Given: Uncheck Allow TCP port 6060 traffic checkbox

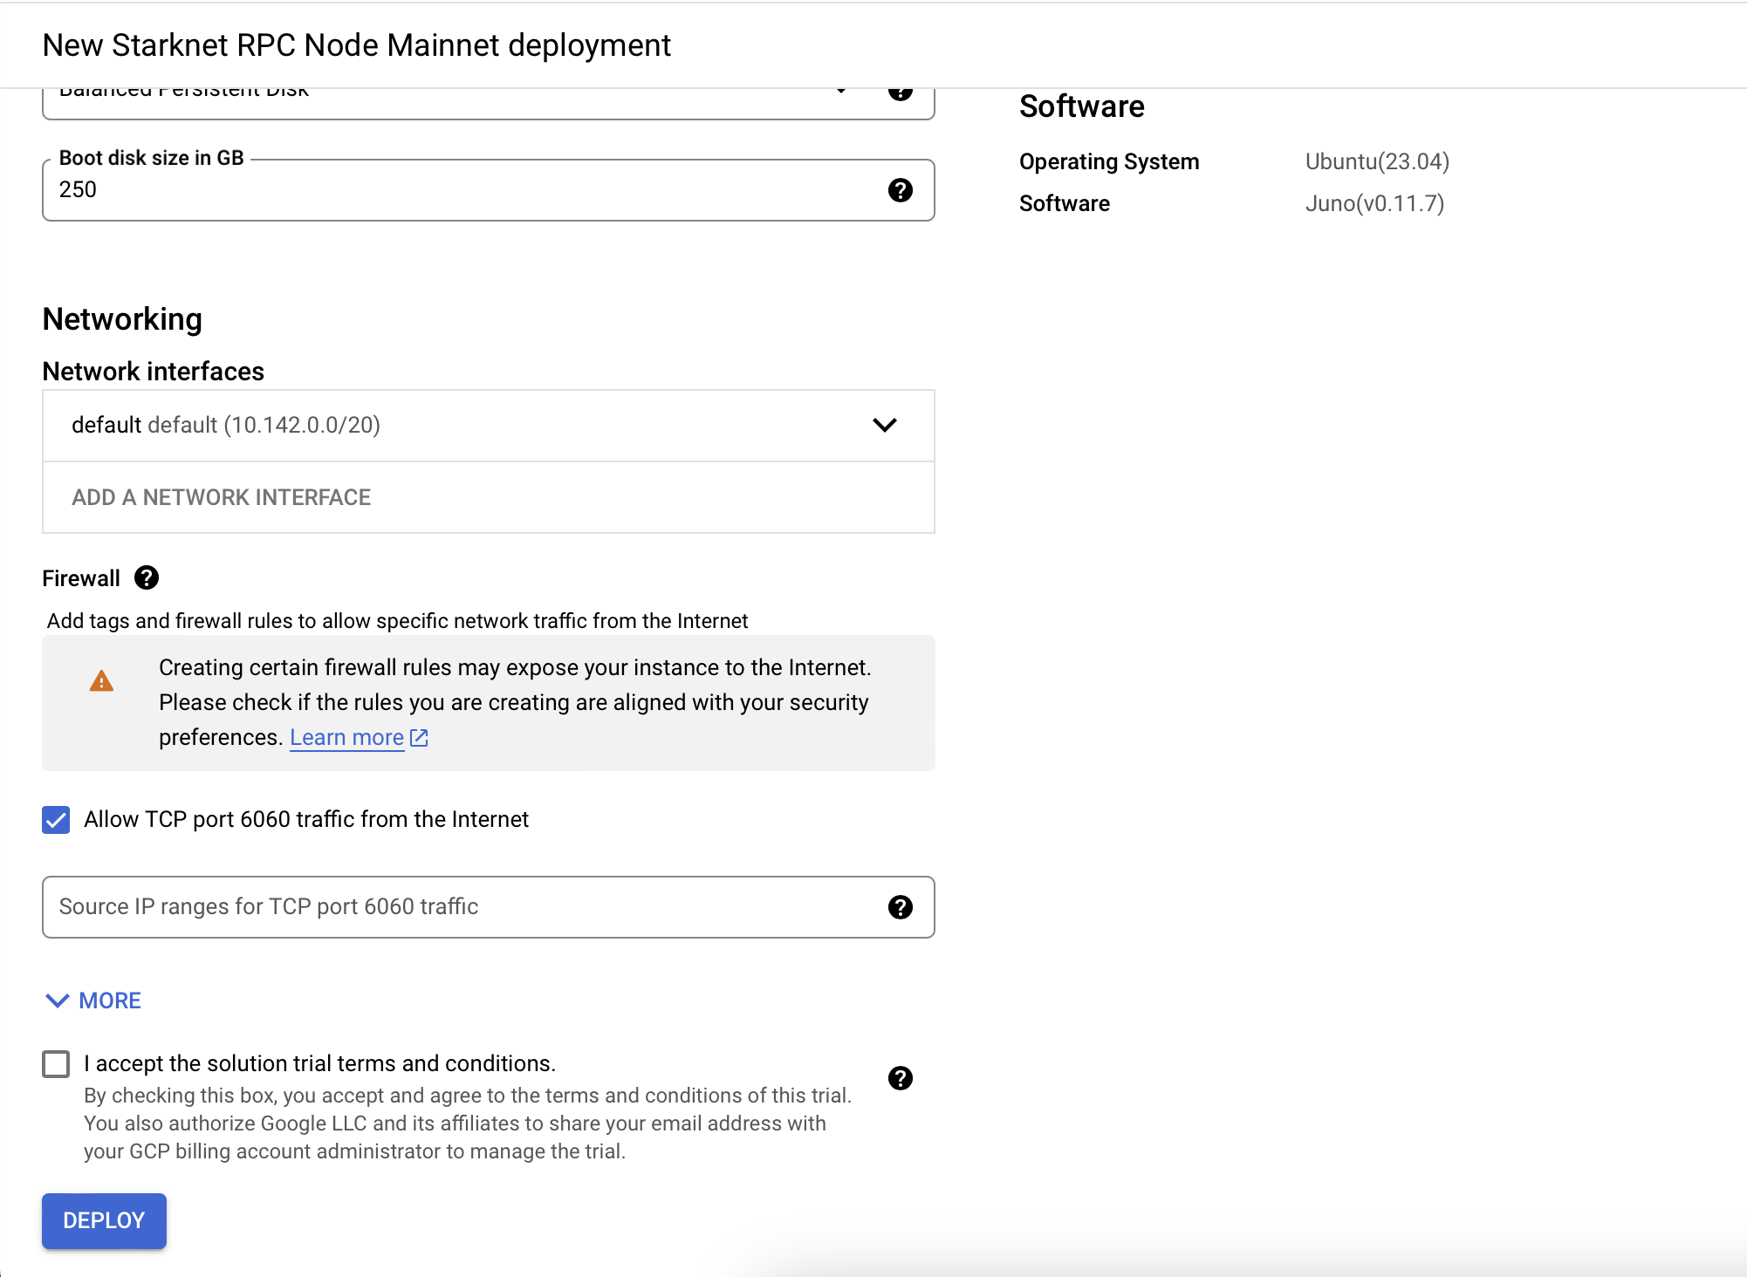Looking at the screenshot, I should tap(56, 820).
